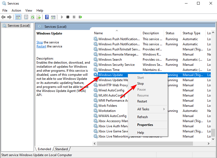Screen dimensions: 217x158
Task: Sort by the Description column header
Action: coord(152,33)
